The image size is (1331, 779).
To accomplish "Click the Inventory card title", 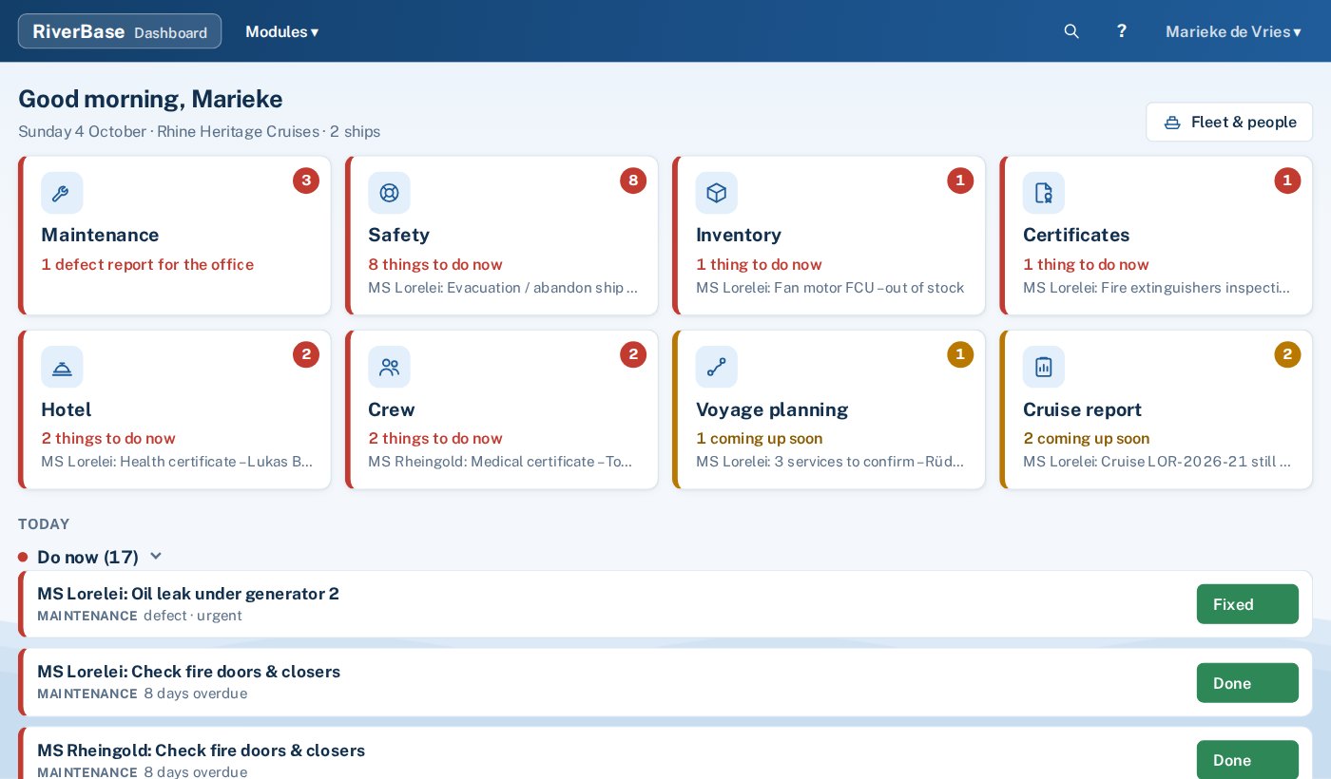I will 739,235.
